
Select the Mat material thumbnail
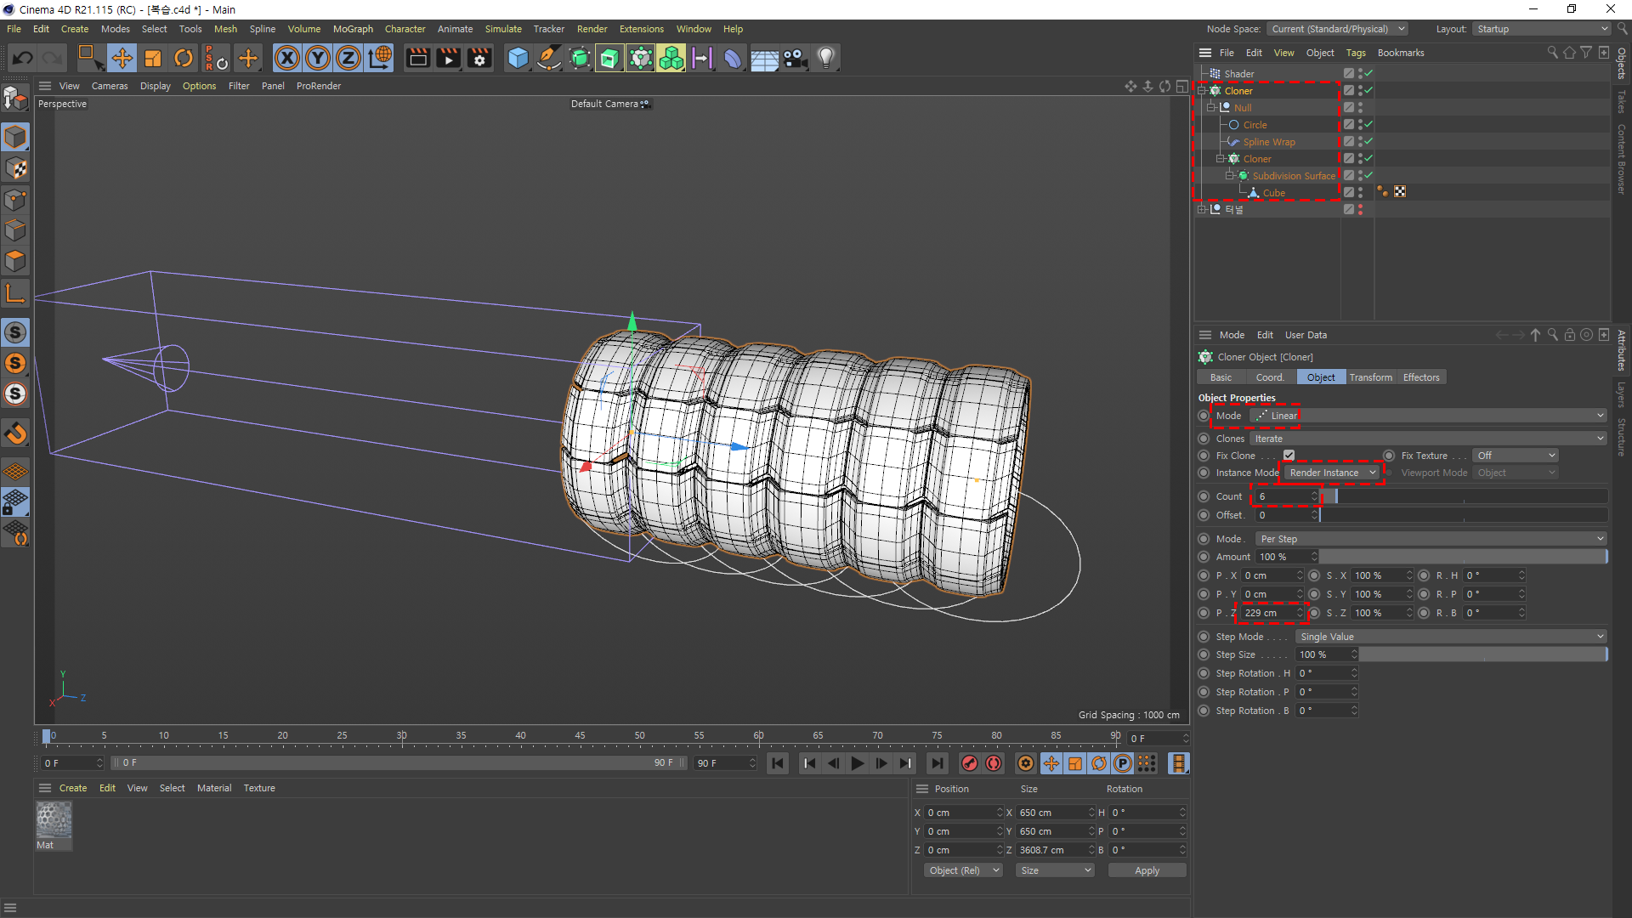pos(54,821)
